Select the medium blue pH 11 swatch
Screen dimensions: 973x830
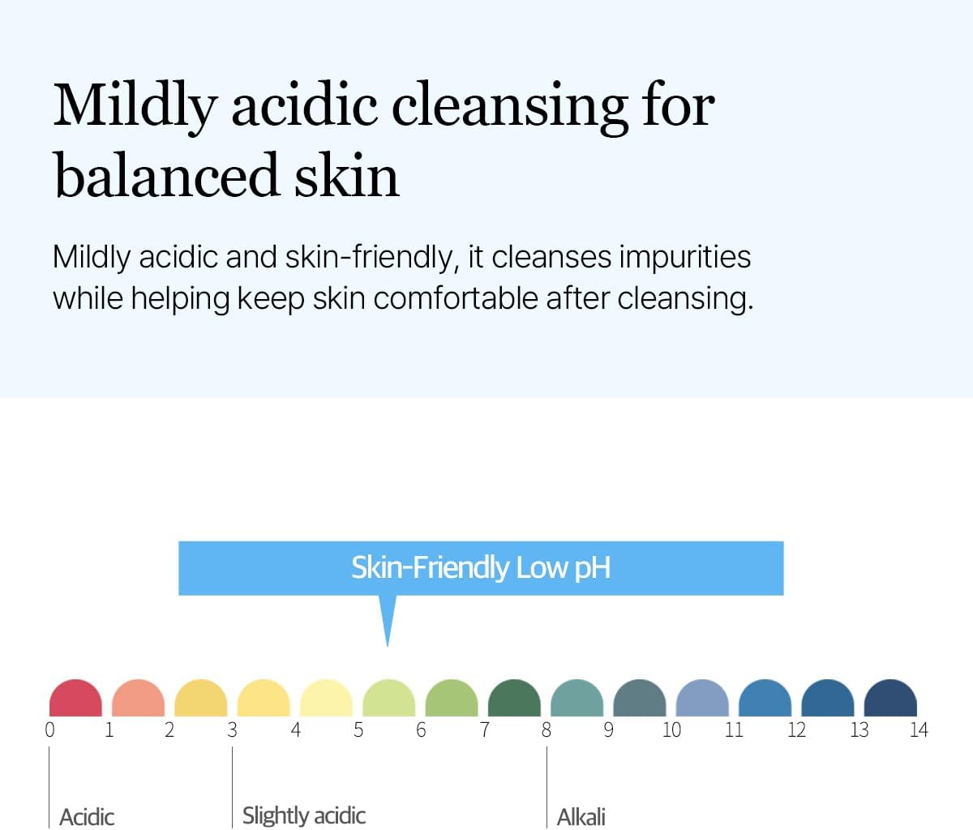point(765,698)
